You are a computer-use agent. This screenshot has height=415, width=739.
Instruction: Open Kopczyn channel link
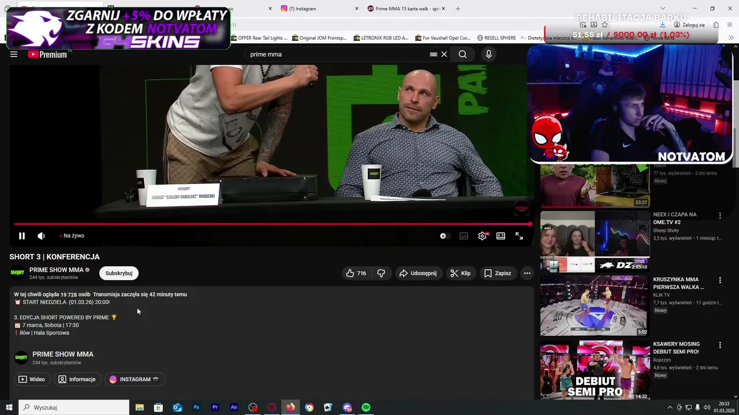tap(662, 360)
